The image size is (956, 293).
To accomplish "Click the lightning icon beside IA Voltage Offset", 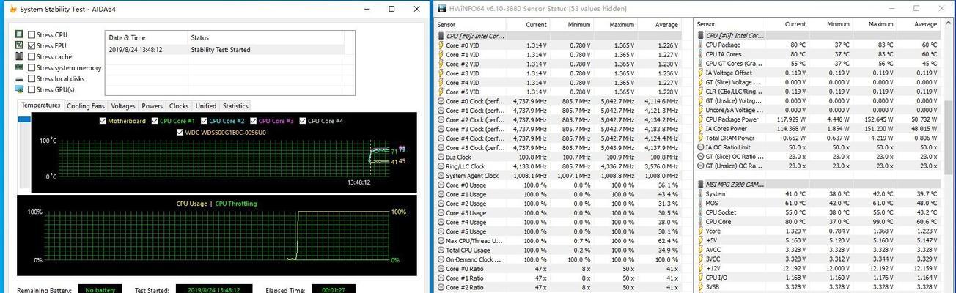I will [x=700, y=73].
